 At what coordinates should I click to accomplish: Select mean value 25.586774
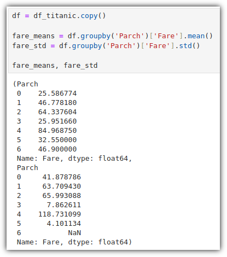pos(57,94)
